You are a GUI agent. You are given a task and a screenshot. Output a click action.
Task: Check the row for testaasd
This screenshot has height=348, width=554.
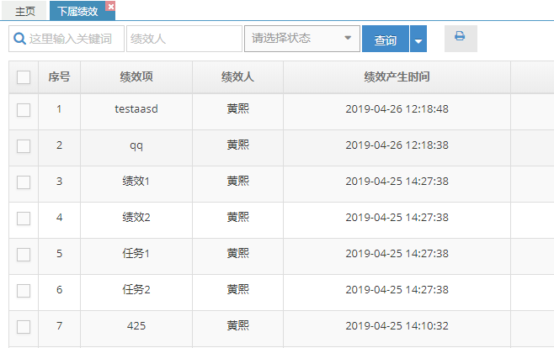click(24, 109)
